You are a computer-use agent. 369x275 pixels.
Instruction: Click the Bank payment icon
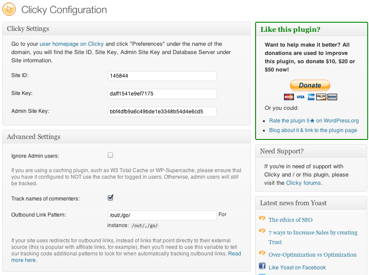click(332, 97)
